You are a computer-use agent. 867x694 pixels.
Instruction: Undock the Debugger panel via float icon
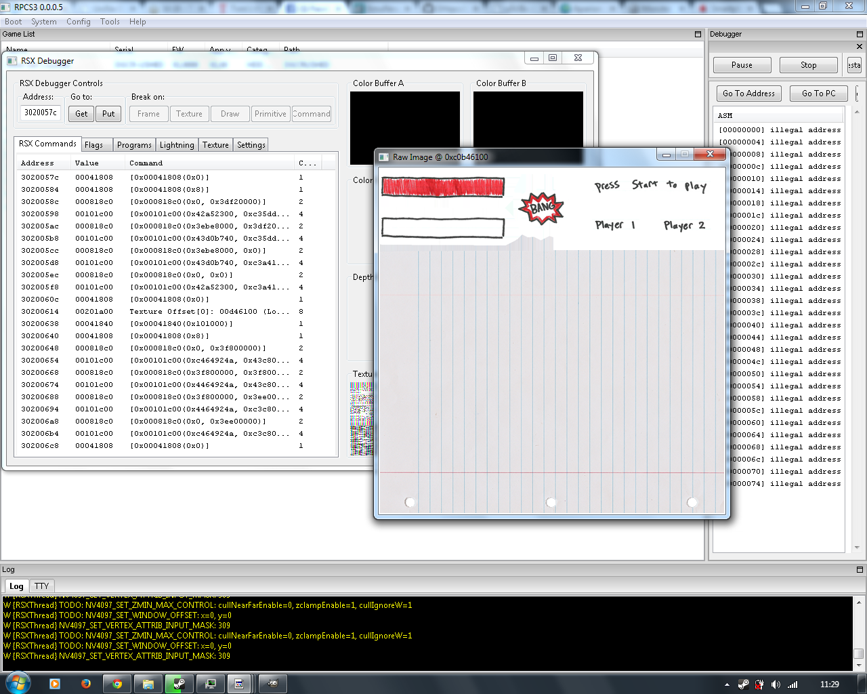860,34
